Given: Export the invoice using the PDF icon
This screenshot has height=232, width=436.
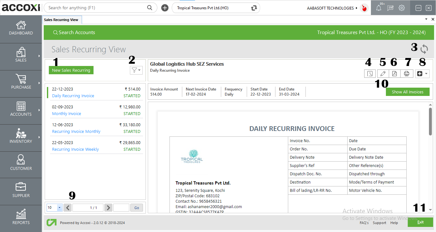Looking at the screenshot, I should coord(395,74).
